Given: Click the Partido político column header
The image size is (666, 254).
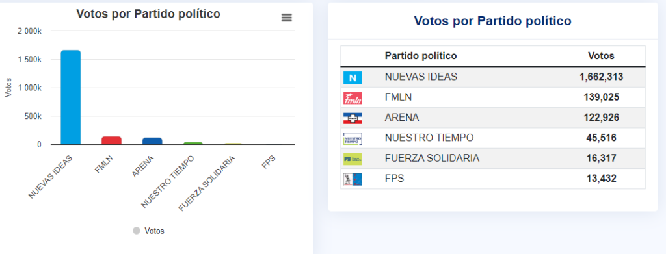Looking at the screenshot, I should (x=421, y=56).
